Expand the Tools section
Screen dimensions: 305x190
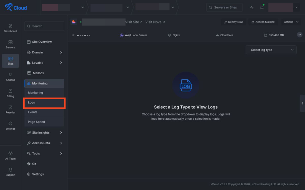click(x=44, y=153)
